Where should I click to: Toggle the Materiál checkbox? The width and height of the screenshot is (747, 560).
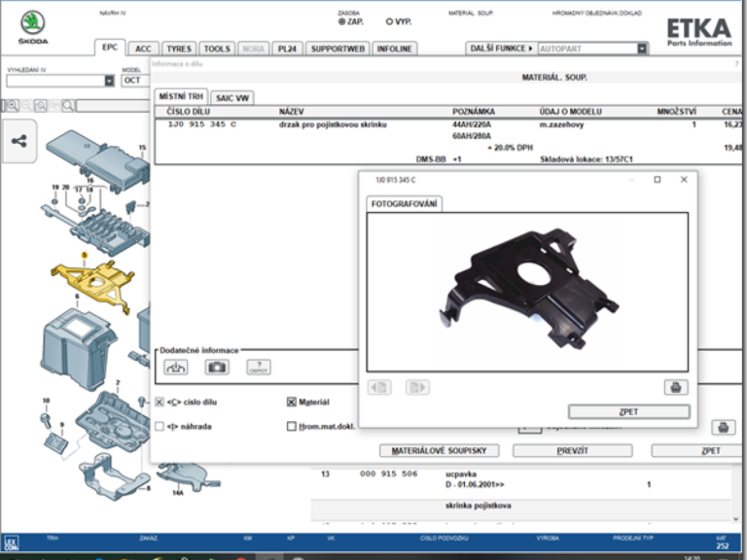coord(292,402)
